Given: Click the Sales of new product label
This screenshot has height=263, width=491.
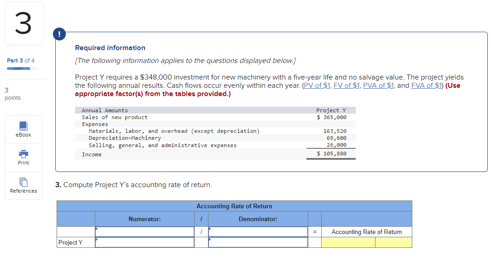Looking at the screenshot, I should 115,117.
